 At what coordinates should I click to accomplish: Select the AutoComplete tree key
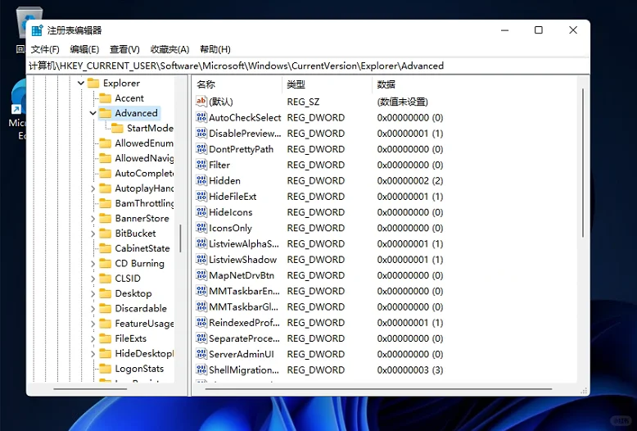[144, 173]
